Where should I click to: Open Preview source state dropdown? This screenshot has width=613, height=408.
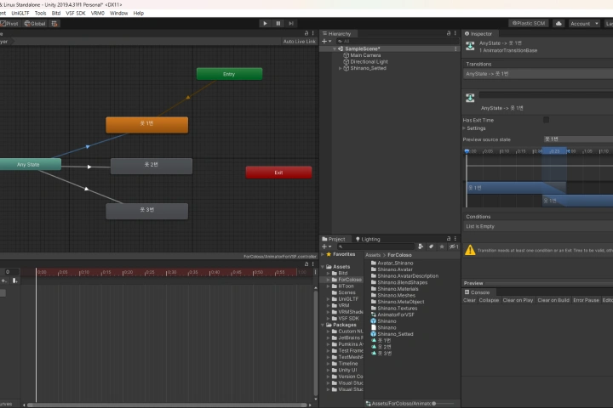pos(578,139)
